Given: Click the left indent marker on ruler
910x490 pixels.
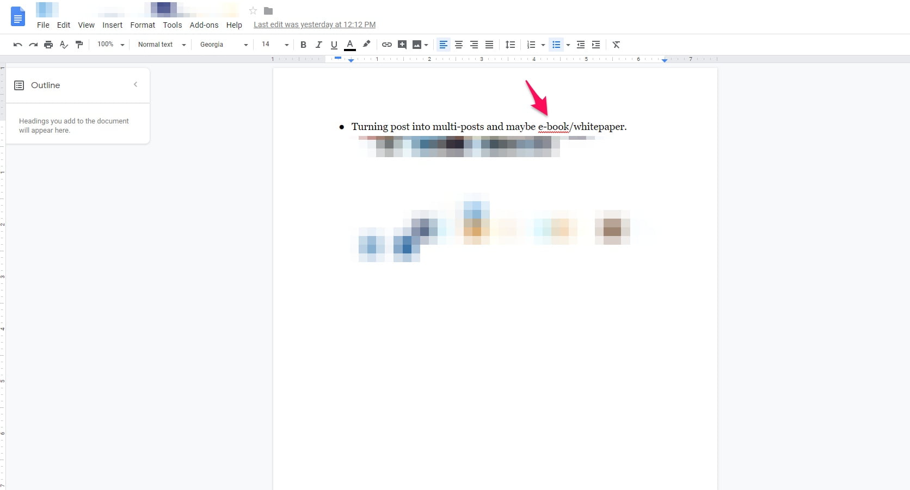Looking at the screenshot, I should (x=351, y=60).
